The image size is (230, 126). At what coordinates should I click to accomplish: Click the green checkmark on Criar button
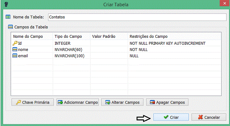click(166, 117)
